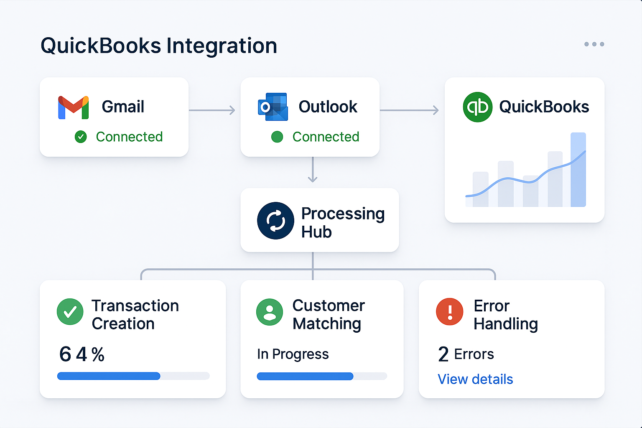Select the QuickBooks logo icon

coord(478,107)
